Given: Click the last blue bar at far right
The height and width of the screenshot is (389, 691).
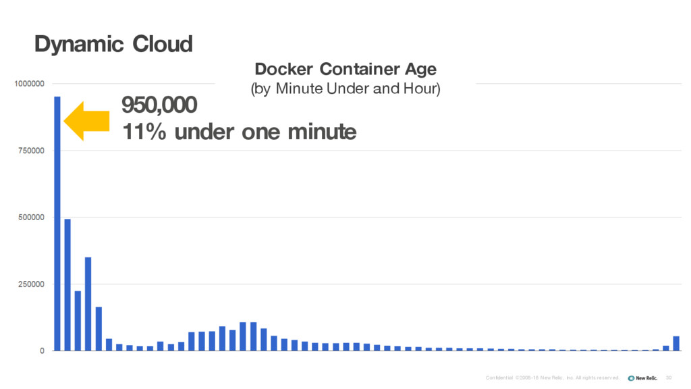Looking at the screenshot, I should click(676, 344).
